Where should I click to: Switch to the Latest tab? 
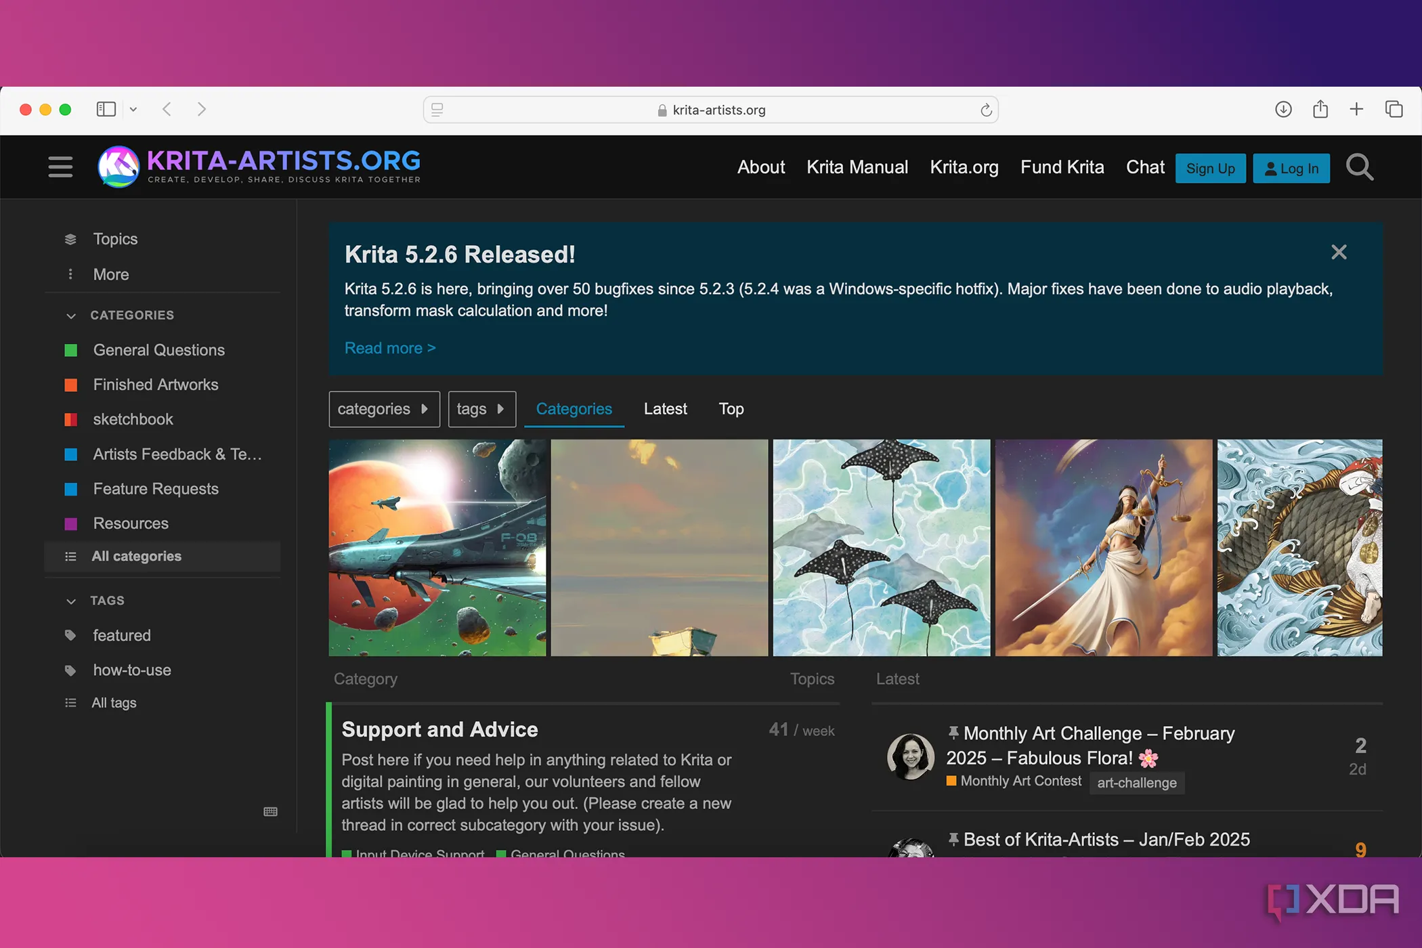pos(666,409)
